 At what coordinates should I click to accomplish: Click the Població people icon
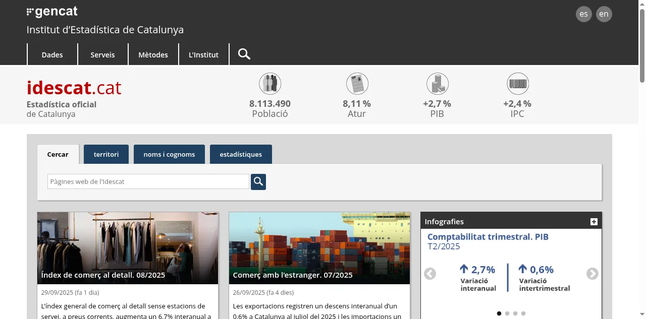coord(270,84)
